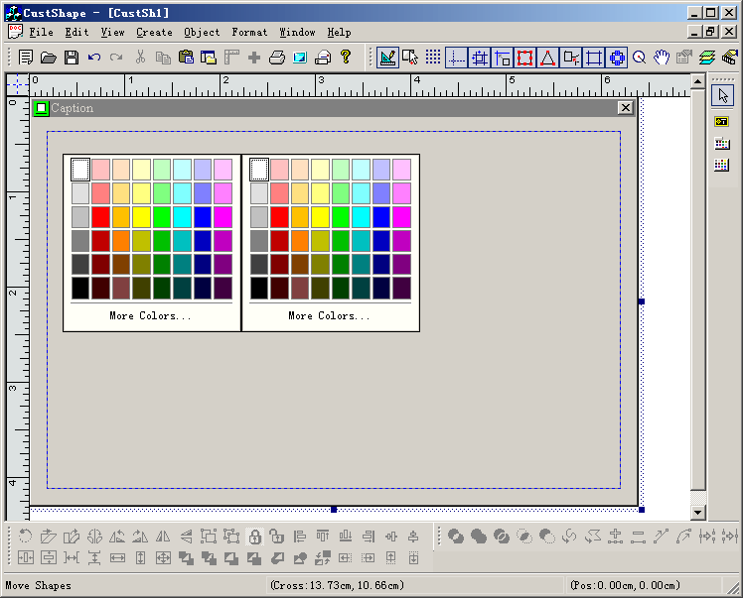Click the Lock padlock icon
The width and height of the screenshot is (743, 598).
tap(254, 537)
